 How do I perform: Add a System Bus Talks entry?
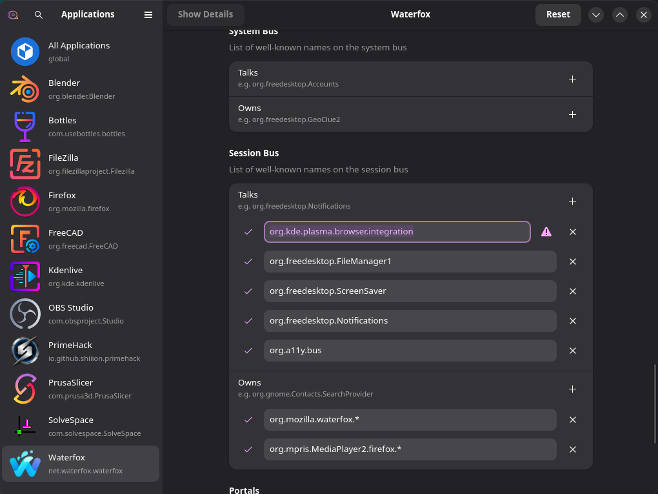click(x=572, y=79)
